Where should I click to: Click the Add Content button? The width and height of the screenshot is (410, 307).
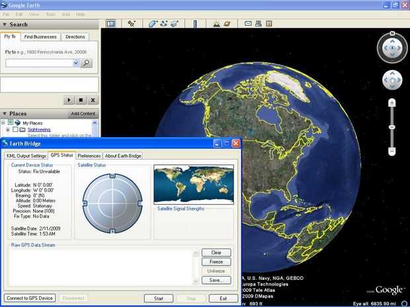[83, 114]
